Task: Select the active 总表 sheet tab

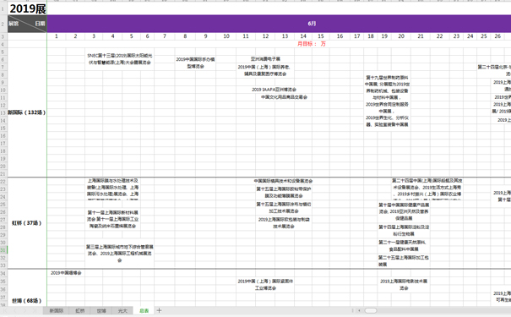Action: (x=144, y=311)
